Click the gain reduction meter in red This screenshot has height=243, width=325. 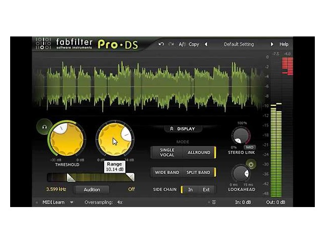(288, 66)
